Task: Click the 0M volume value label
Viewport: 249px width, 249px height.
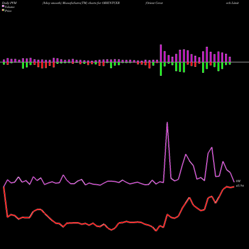Action: (238, 181)
